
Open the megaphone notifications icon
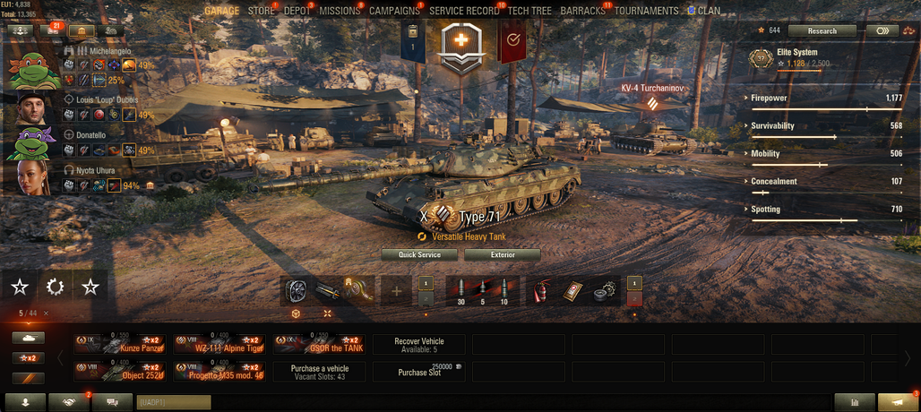898,402
